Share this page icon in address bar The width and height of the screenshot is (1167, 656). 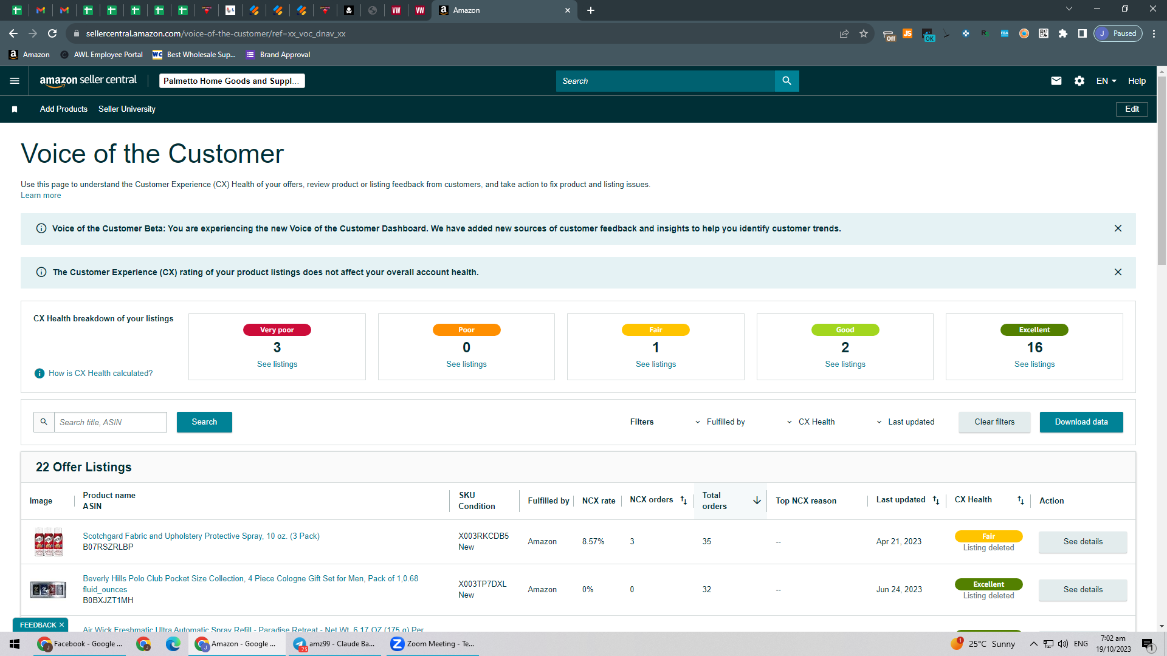(x=844, y=33)
